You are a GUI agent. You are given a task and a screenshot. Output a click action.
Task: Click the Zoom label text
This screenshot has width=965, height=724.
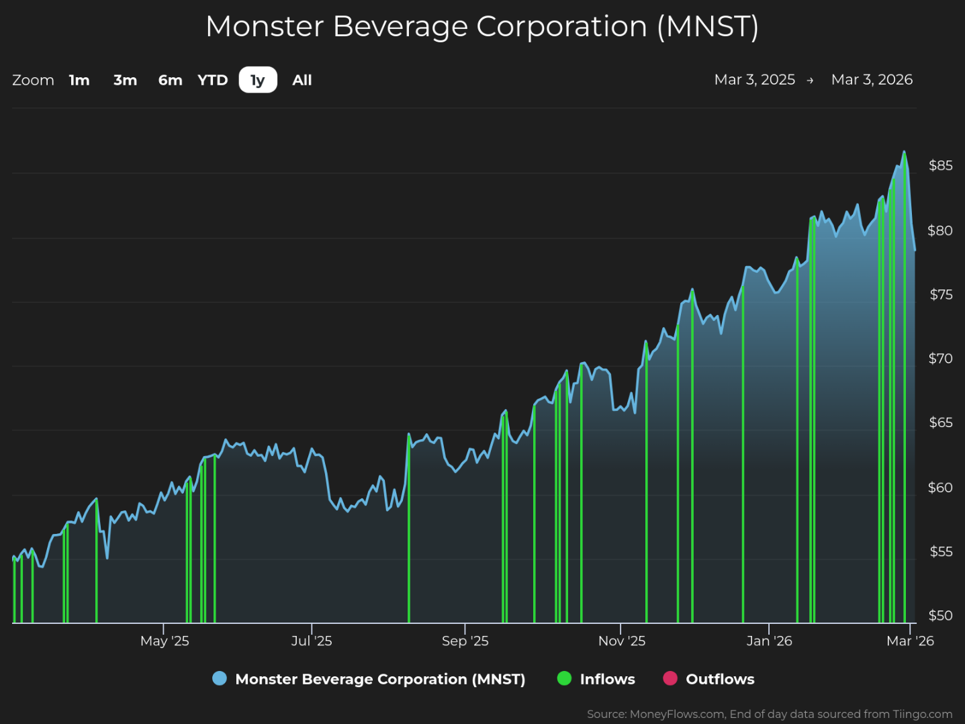point(33,80)
